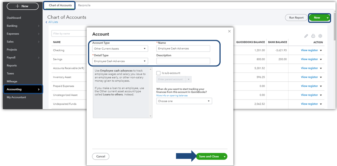Open Reports in the sidebar
The image size is (337, 166).
[12, 65]
